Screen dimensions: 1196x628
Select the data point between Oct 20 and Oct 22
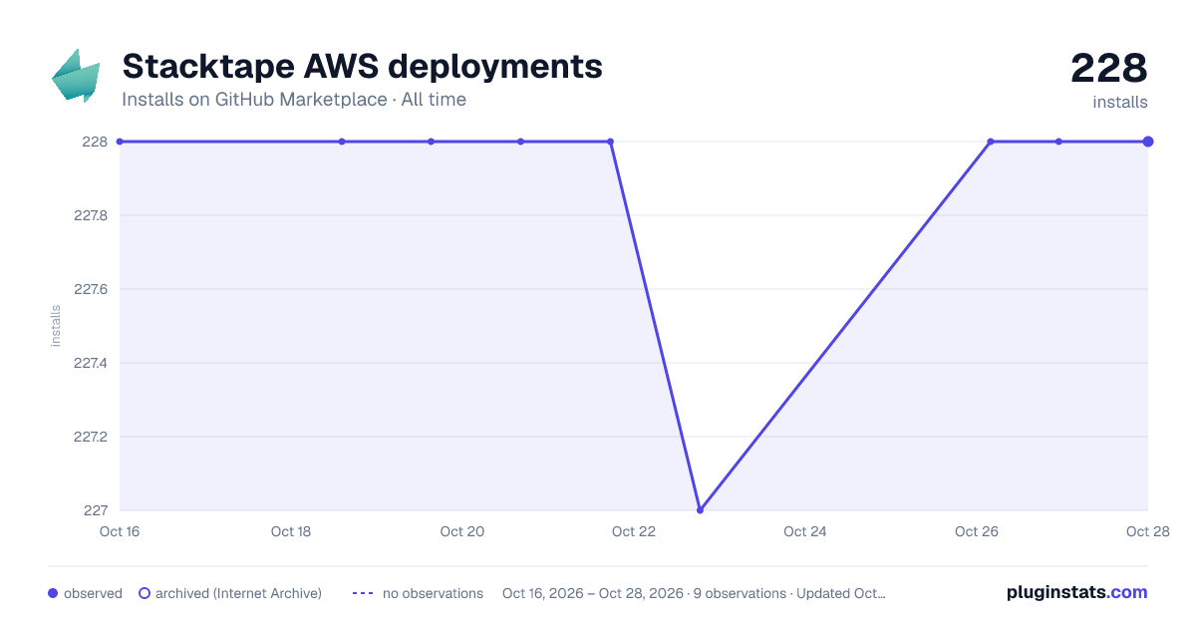(x=520, y=142)
